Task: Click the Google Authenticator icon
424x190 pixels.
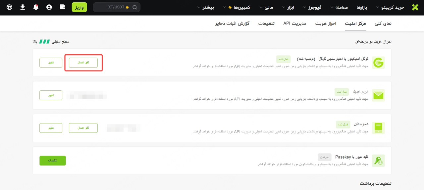Action: click(x=378, y=63)
